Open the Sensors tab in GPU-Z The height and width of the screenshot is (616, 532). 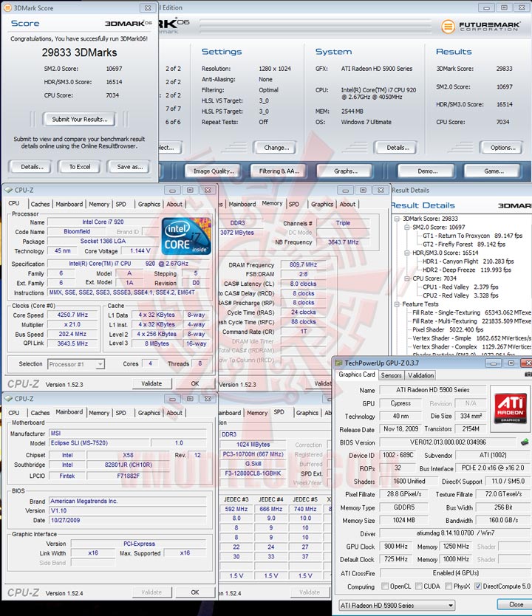click(392, 375)
